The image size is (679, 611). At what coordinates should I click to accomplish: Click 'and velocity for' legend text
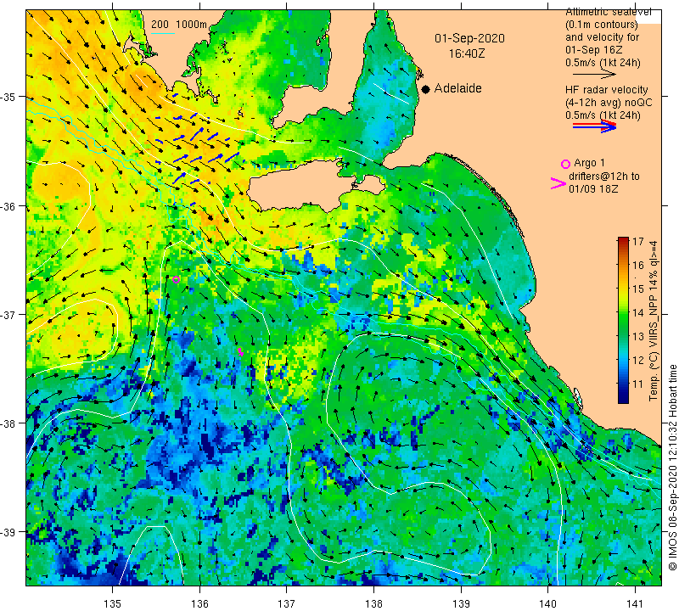pyautogui.click(x=603, y=37)
